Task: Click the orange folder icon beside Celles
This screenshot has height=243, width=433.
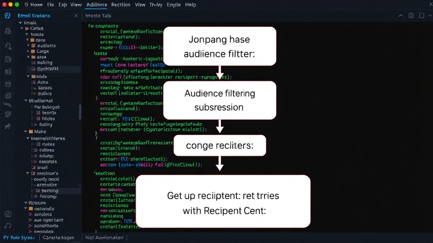Action: pyautogui.click(x=27, y=28)
